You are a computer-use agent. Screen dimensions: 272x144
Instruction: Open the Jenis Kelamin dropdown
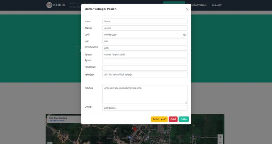click(x=145, y=48)
